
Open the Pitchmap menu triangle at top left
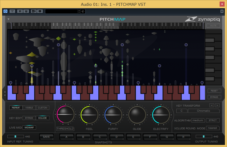click(8, 19)
